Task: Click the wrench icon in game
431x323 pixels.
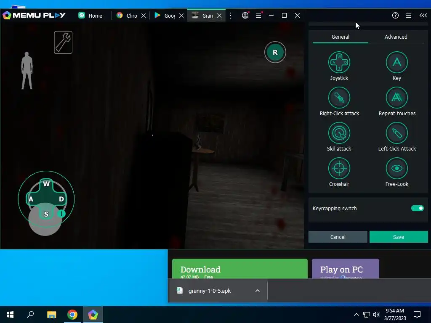Action: [x=63, y=42]
